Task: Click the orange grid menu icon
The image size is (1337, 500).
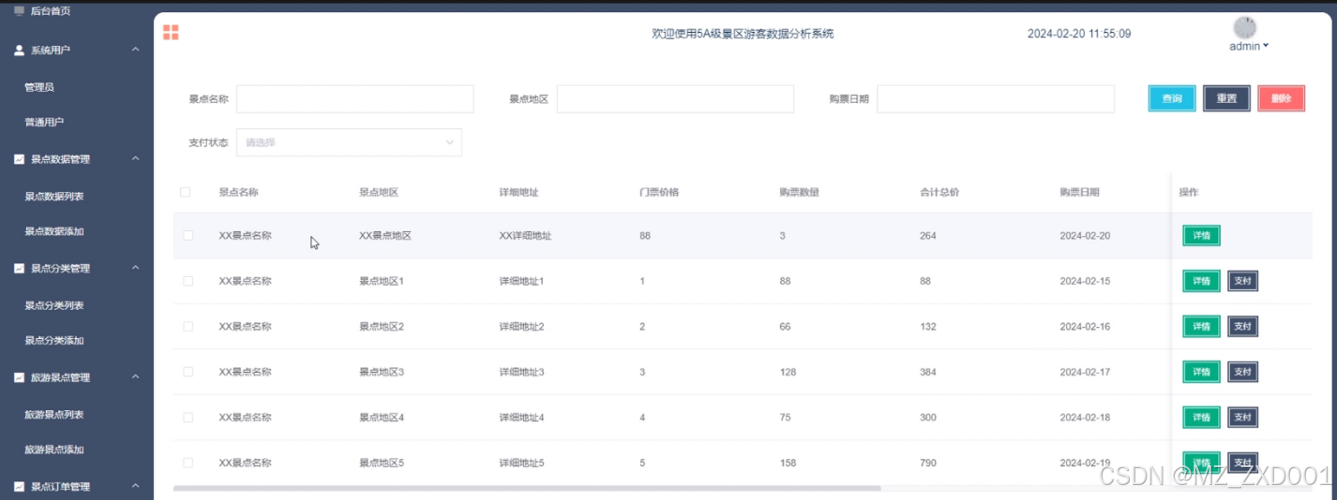Action: point(171,33)
